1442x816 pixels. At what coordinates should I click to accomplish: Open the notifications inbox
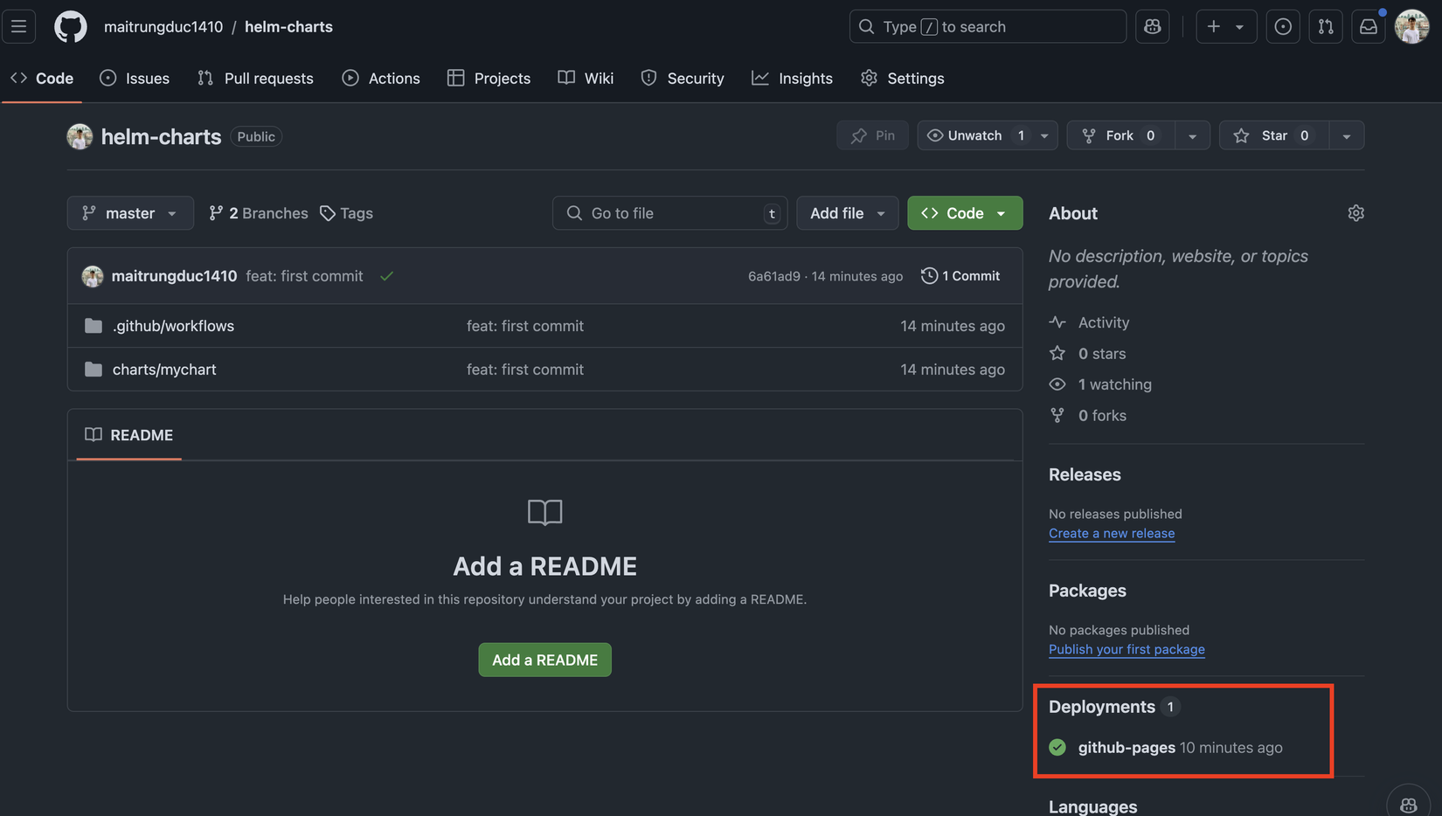(1369, 26)
